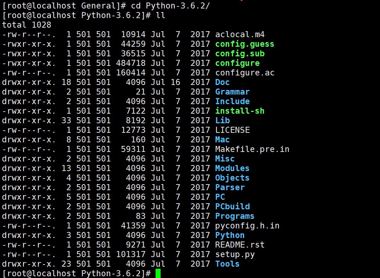Click the 83 size of Programs

point(141,216)
